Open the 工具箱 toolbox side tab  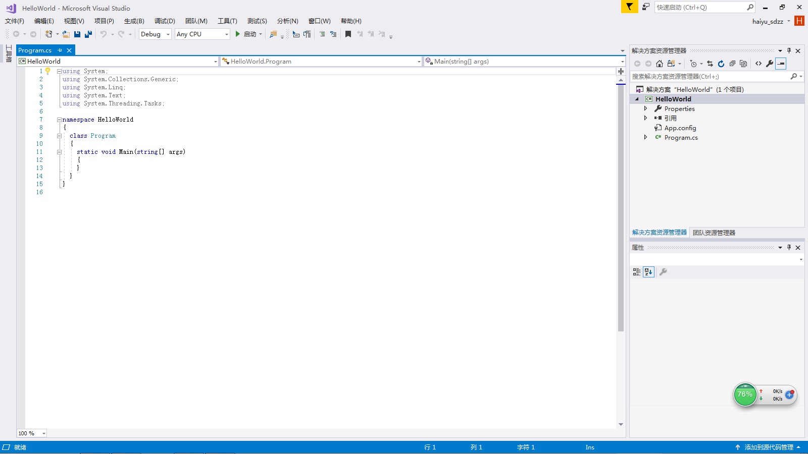coord(9,53)
